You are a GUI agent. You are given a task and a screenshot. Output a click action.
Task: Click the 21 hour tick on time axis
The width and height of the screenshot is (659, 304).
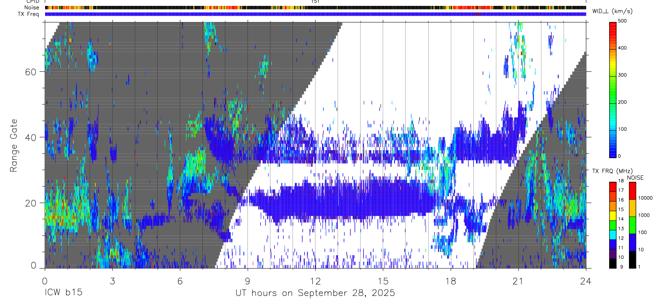pos(518,280)
